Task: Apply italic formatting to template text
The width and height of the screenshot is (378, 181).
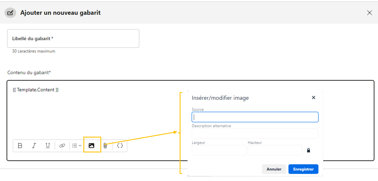Action: 34,146
